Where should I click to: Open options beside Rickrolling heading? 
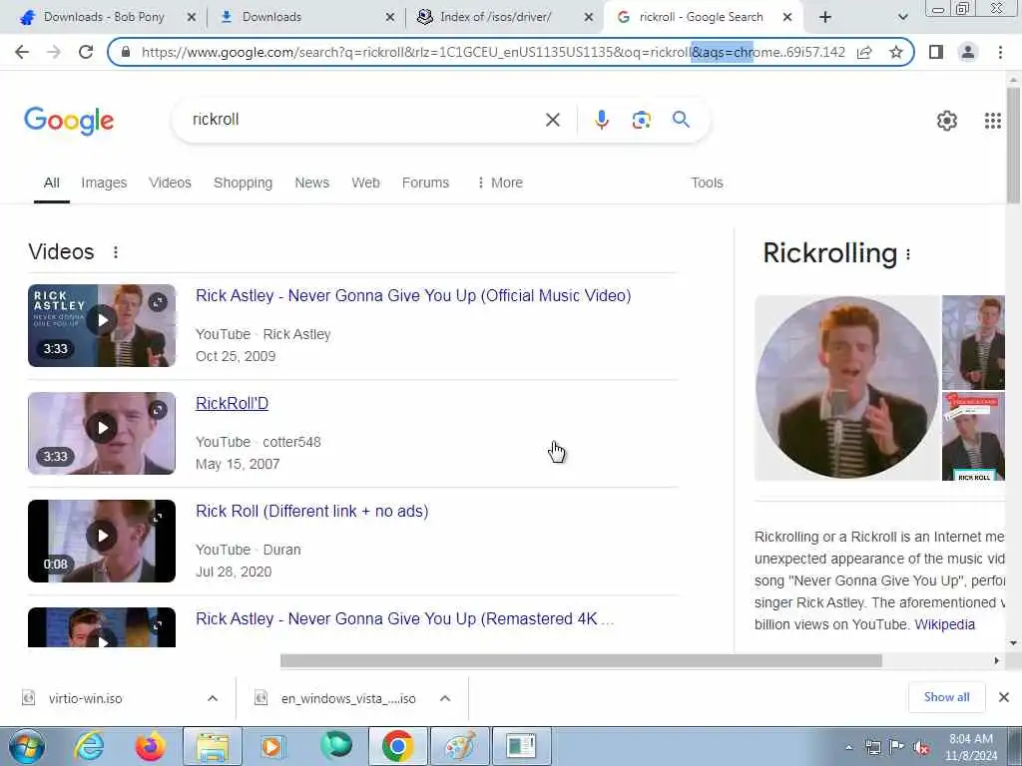point(908,254)
